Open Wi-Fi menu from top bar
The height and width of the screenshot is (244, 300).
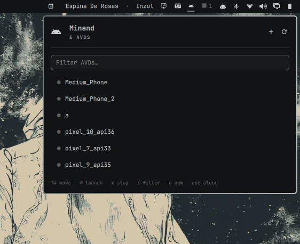tap(249, 6)
